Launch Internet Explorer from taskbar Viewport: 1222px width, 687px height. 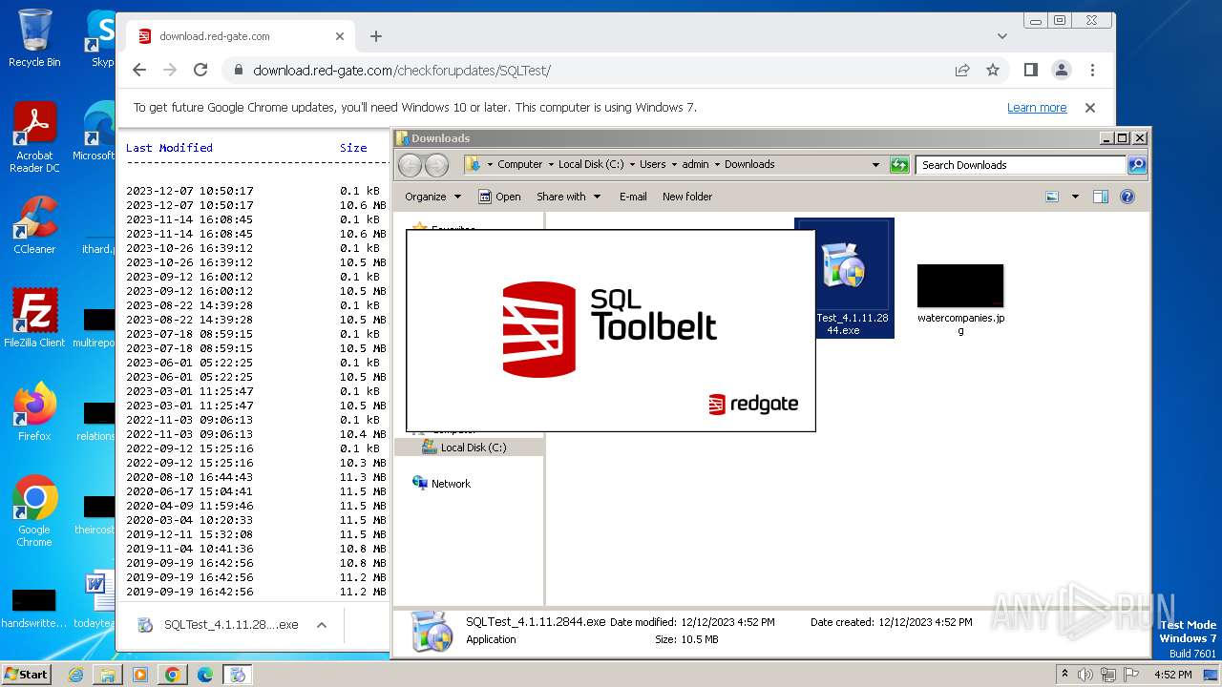[75, 675]
